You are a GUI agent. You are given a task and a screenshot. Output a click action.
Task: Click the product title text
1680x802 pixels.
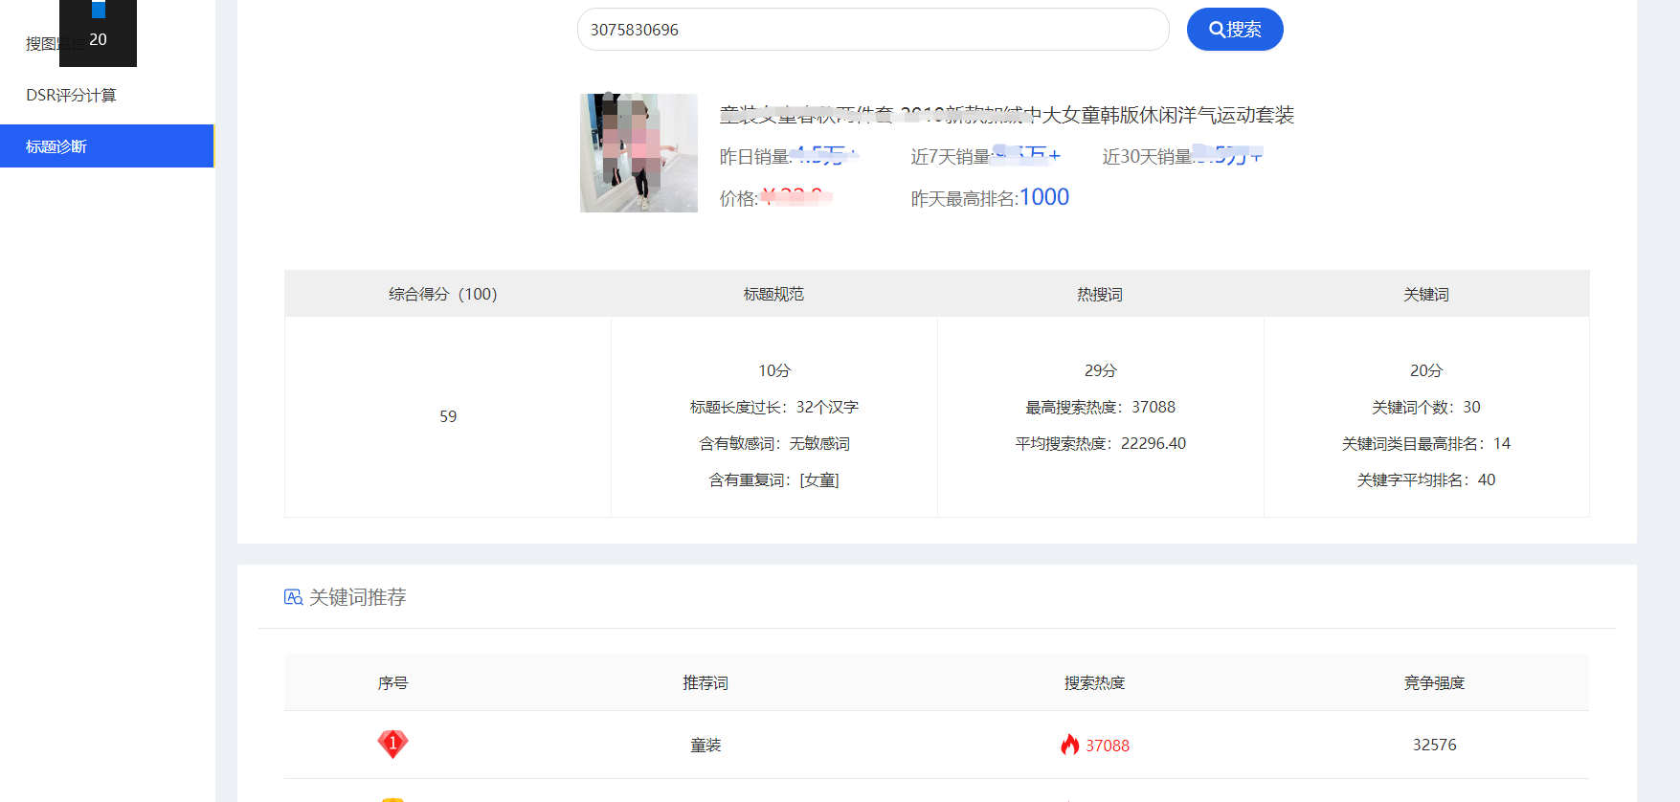coord(1007,115)
